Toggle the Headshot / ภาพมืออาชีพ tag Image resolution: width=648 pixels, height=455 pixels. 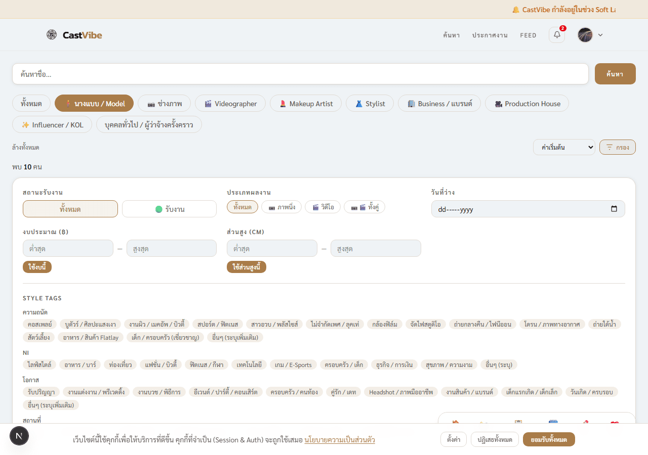[401, 392]
